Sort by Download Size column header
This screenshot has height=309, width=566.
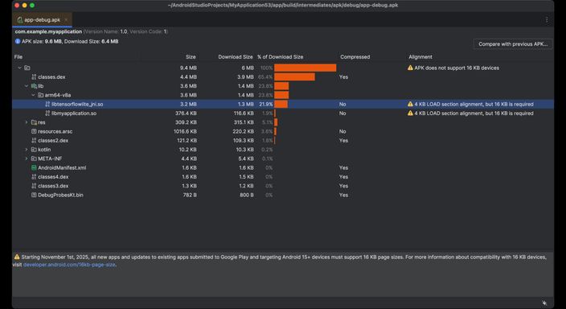236,57
